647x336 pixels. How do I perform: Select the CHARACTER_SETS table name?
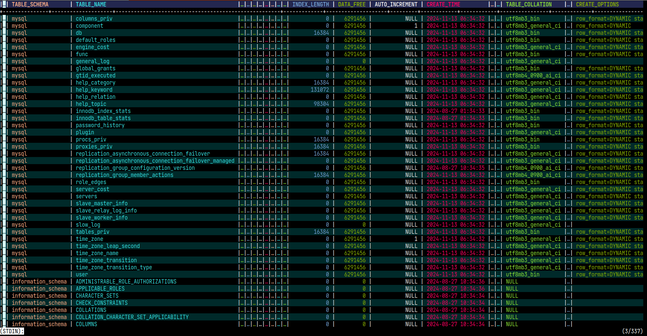(x=97, y=296)
